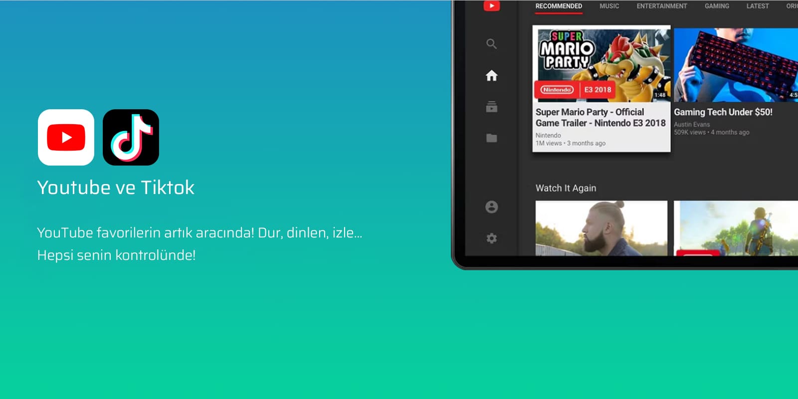Play the Gaming Tech Under $50 thumbnail
798x399 pixels.
point(736,65)
